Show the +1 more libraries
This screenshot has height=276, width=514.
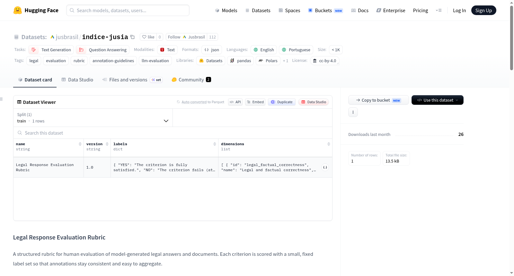(286, 61)
